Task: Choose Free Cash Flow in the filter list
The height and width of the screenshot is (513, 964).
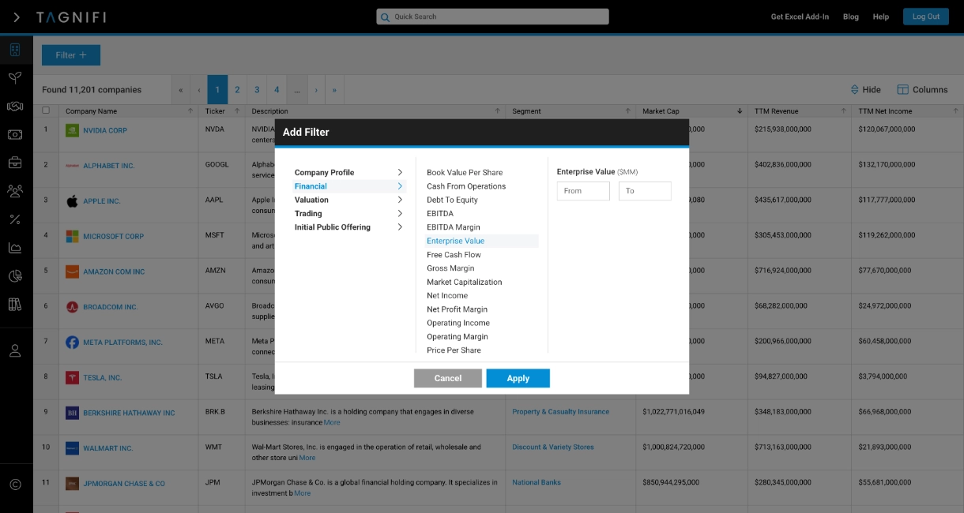Action: point(454,255)
